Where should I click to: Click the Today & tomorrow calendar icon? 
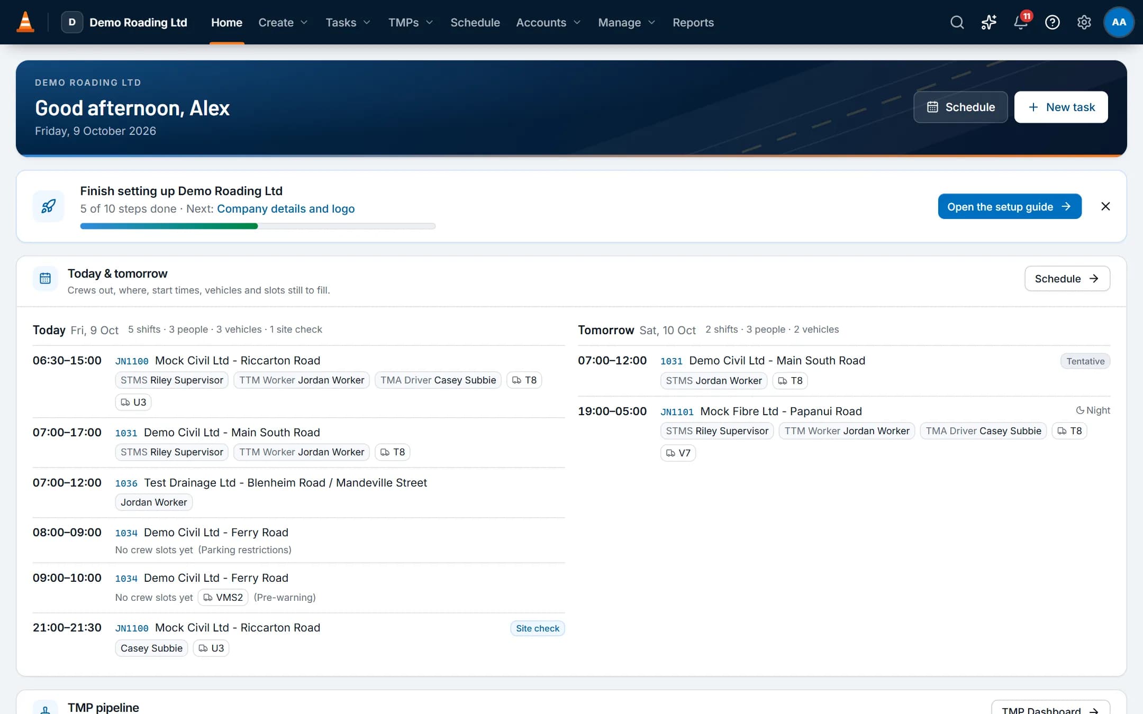tap(46, 278)
